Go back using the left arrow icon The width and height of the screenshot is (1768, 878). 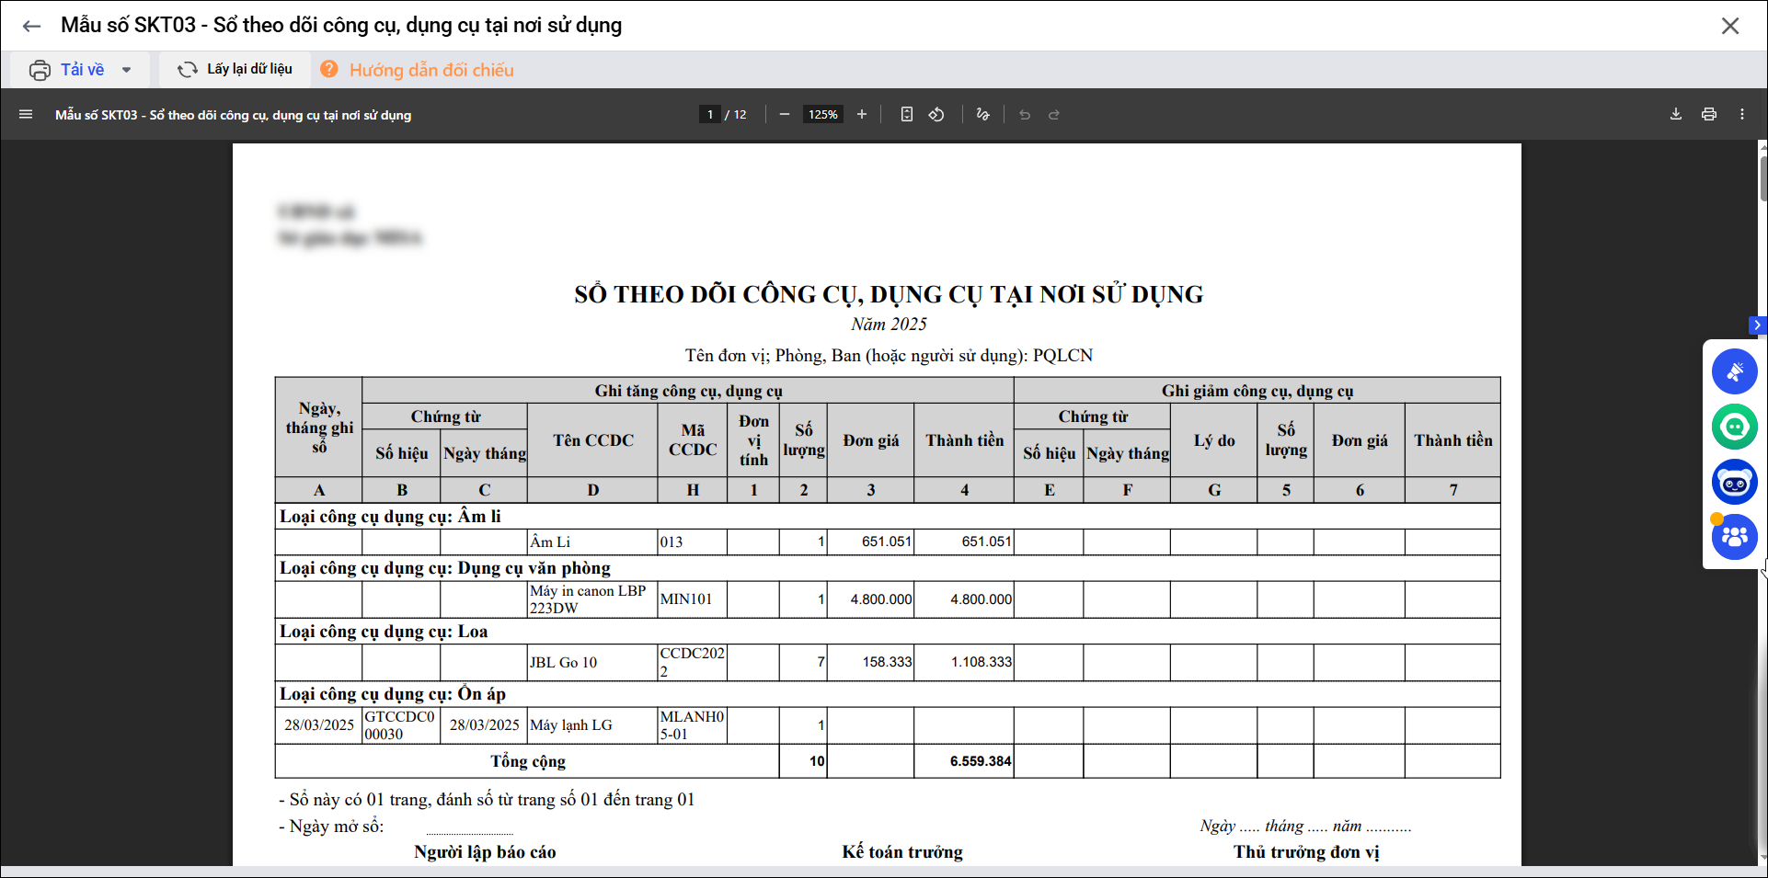pos(31,26)
